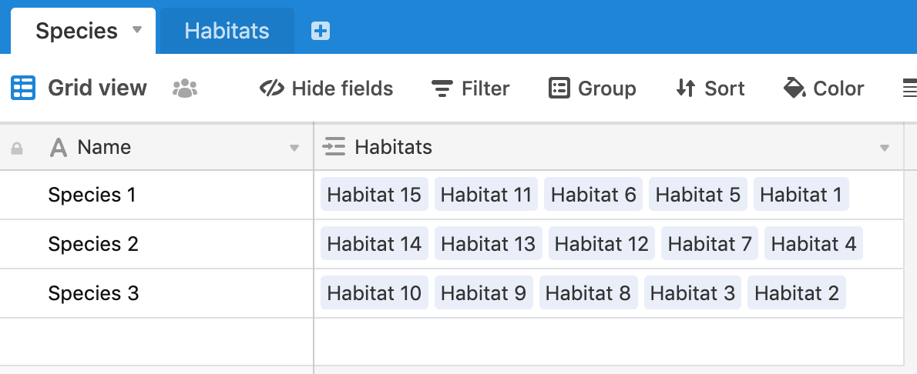Click the Hide fields icon
This screenshot has height=374, width=917.
tap(271, 88)
